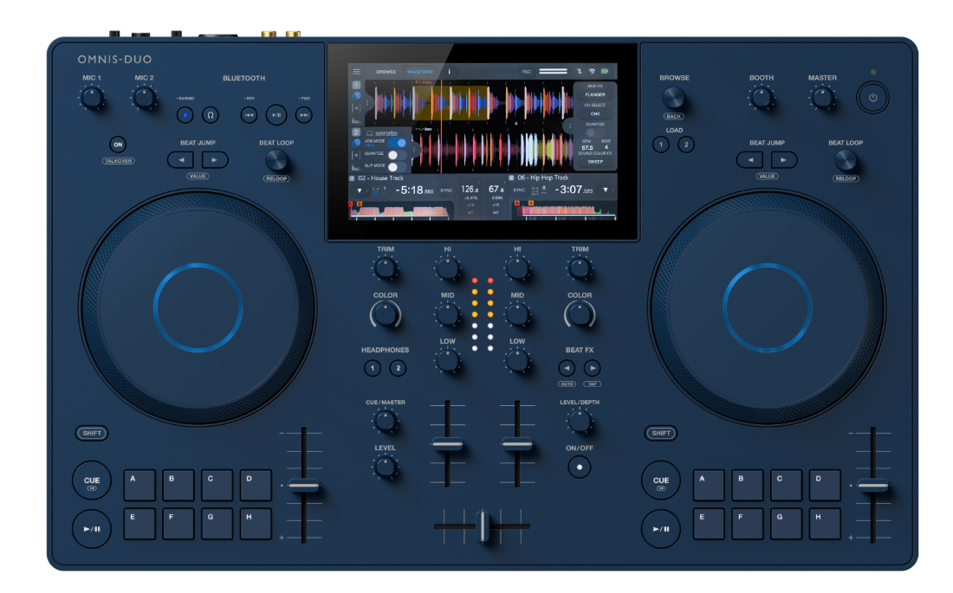Load the track to deck 1
The image size is (953, 593).
pyautogui.click(x=661, y=145)
